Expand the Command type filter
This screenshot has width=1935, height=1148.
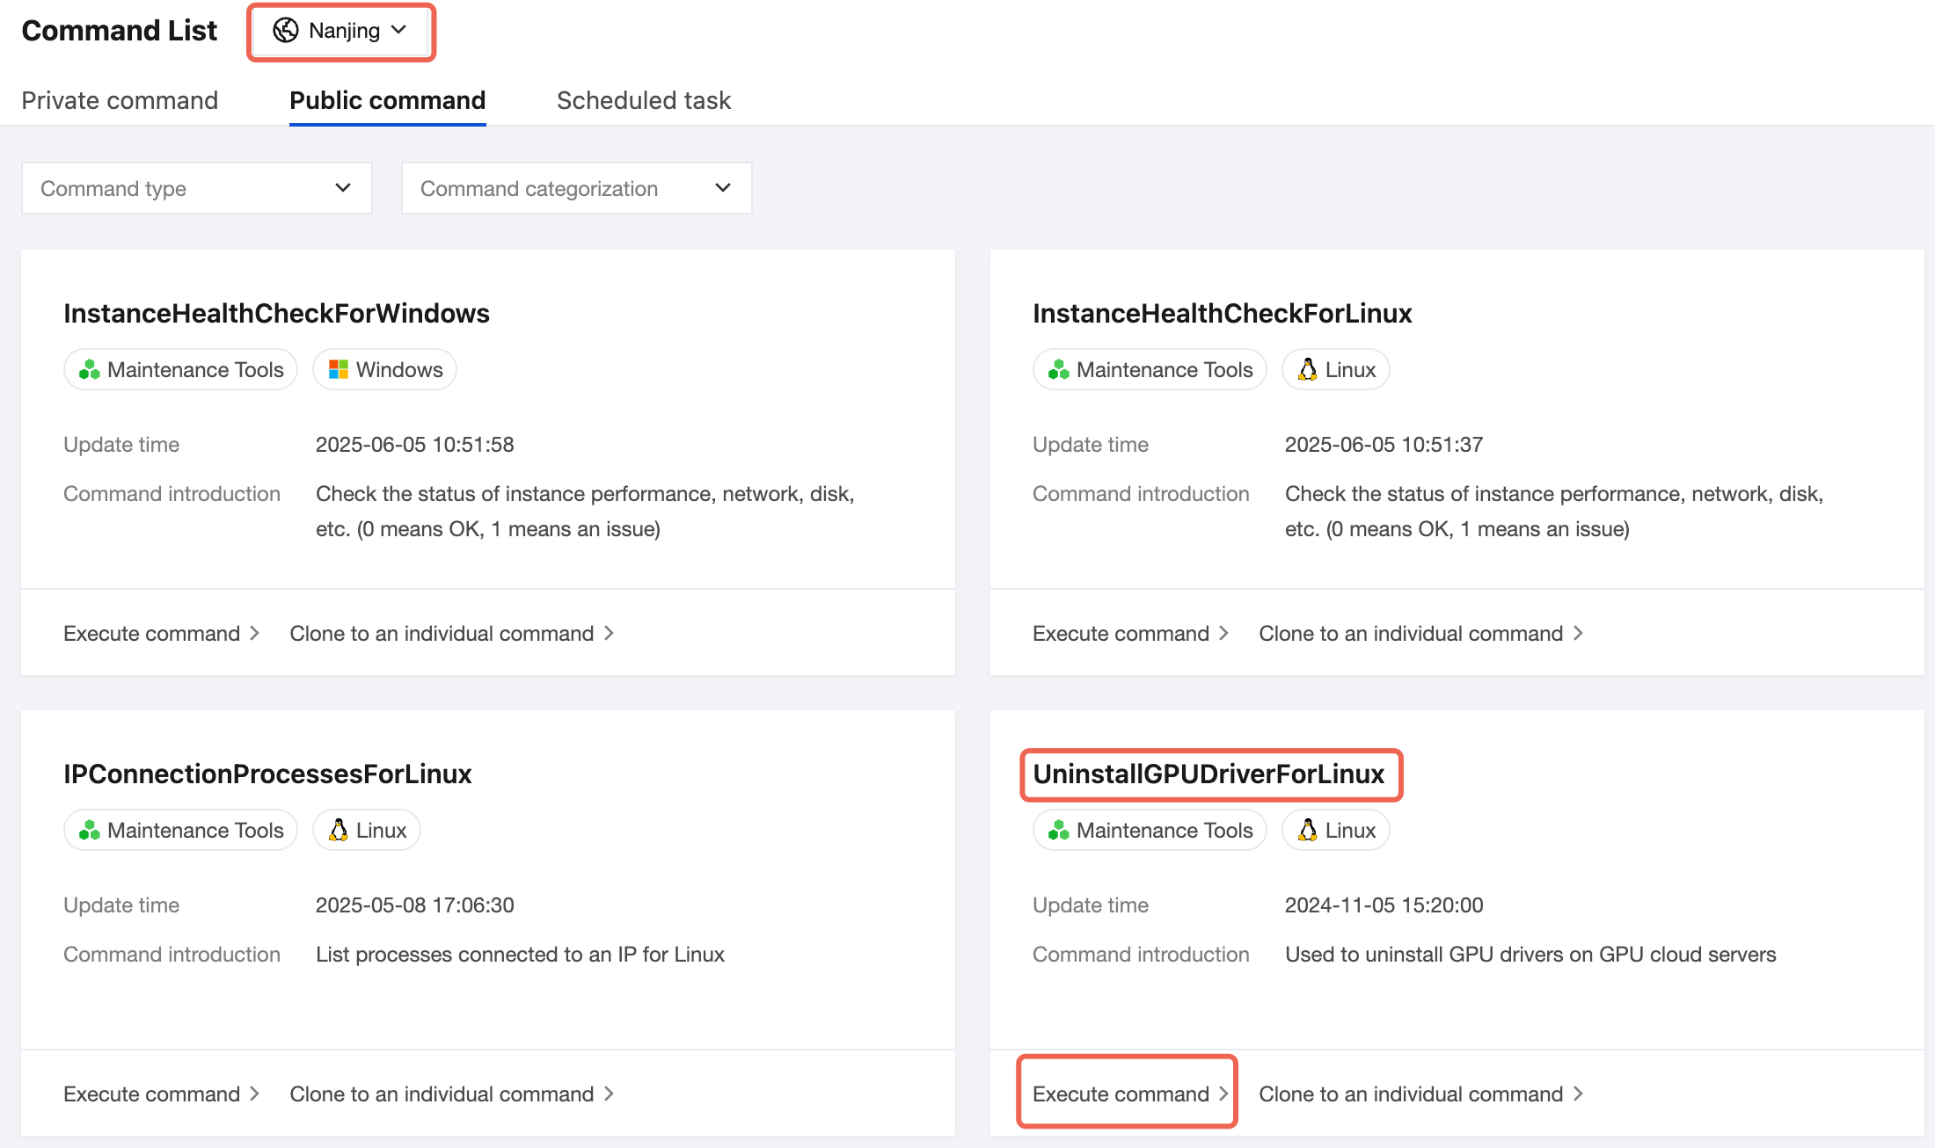tap(196, 188)
